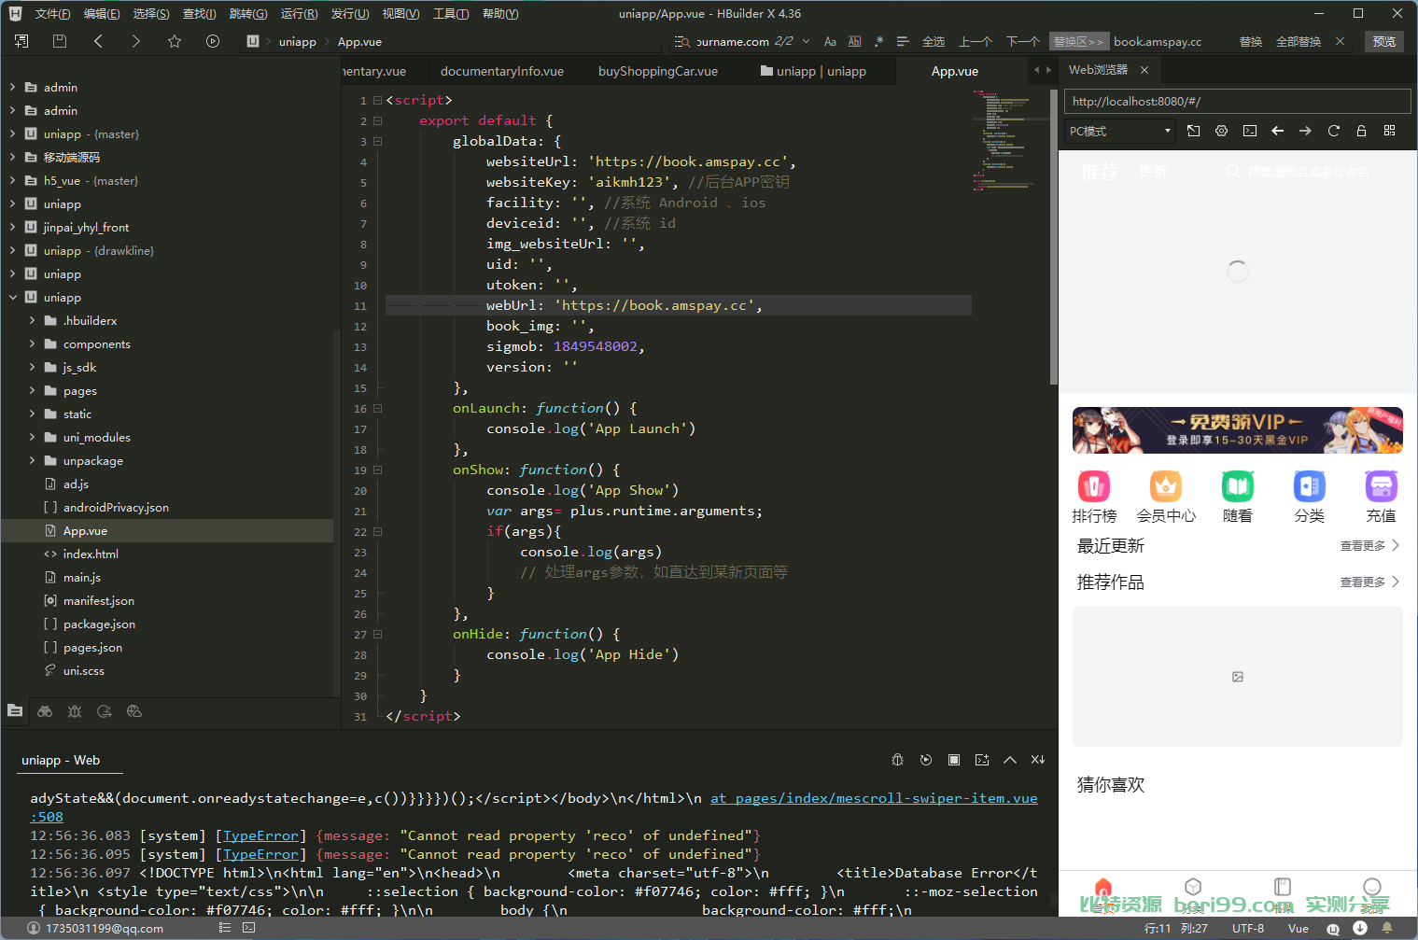Click the browser URL address field
This screenshot has width=1418, height=940.
point(1238,101)
